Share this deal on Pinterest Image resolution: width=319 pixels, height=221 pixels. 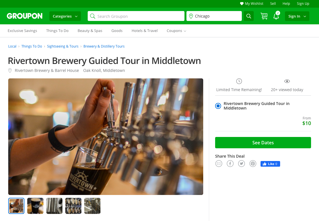pos(253,164)
